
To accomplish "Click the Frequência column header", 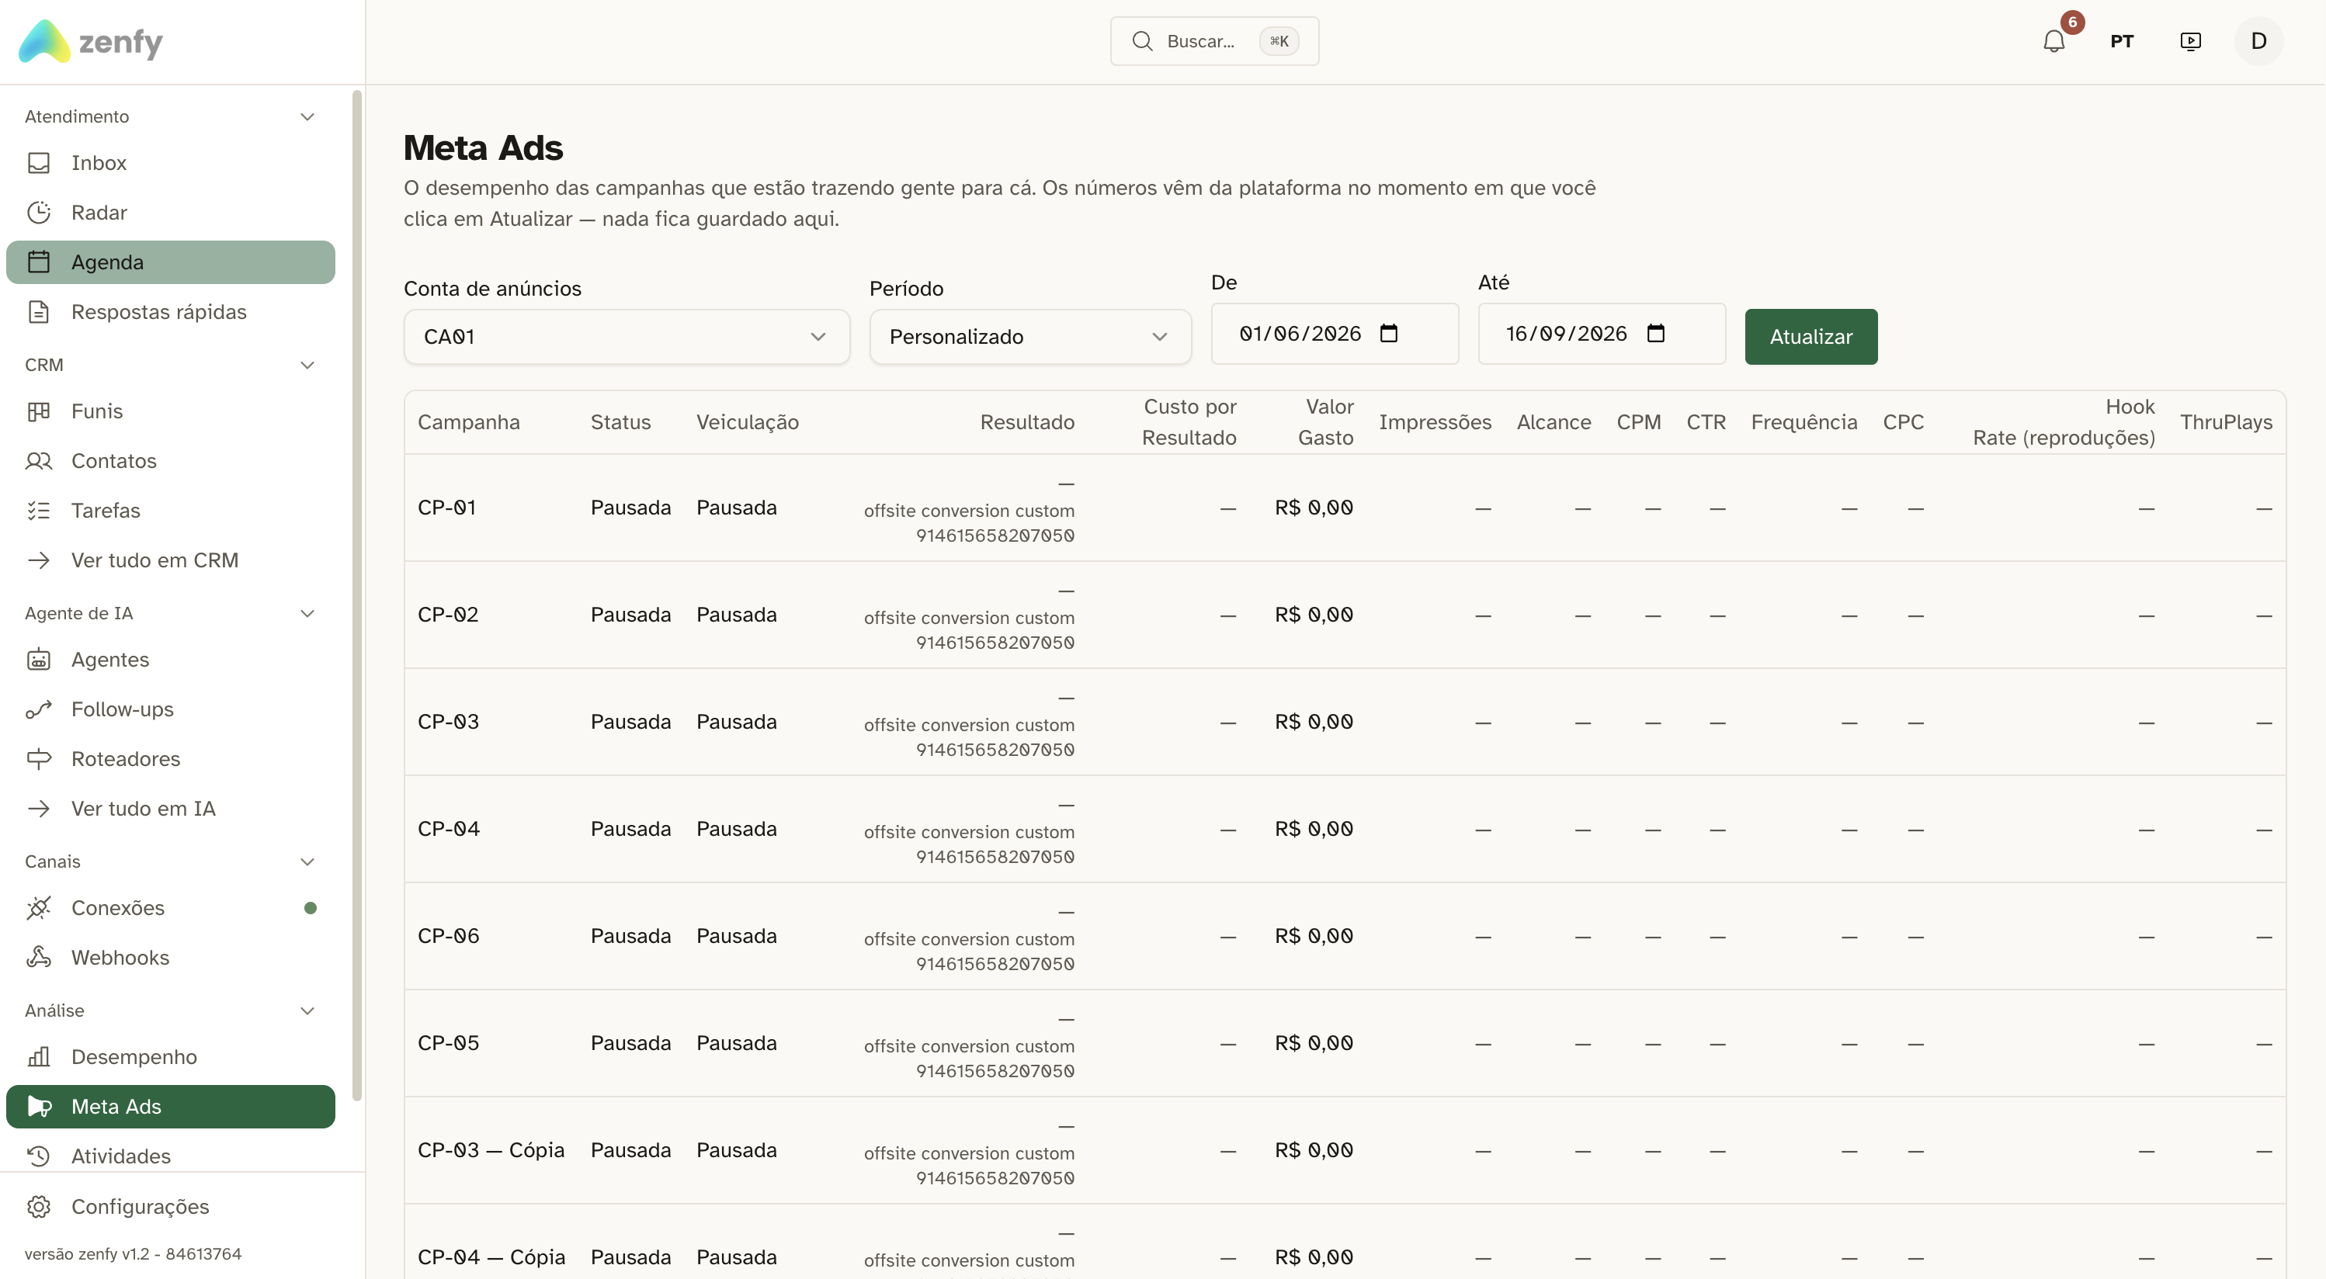I will (1804, 422).
